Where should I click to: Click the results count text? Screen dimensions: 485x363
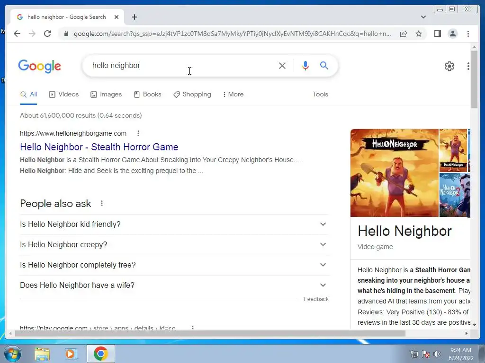[81, 115]
